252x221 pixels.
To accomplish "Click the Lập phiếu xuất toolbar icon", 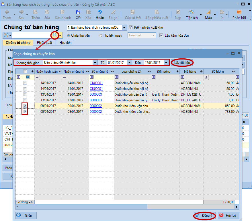I will click(x=157, y=12).
